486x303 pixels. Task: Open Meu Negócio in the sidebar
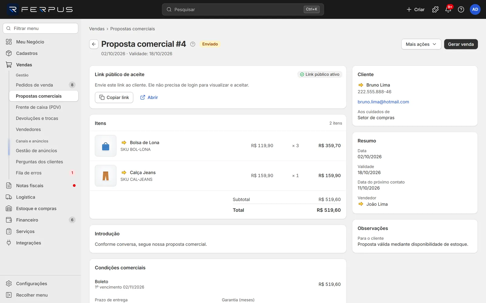tap(40, 42)
